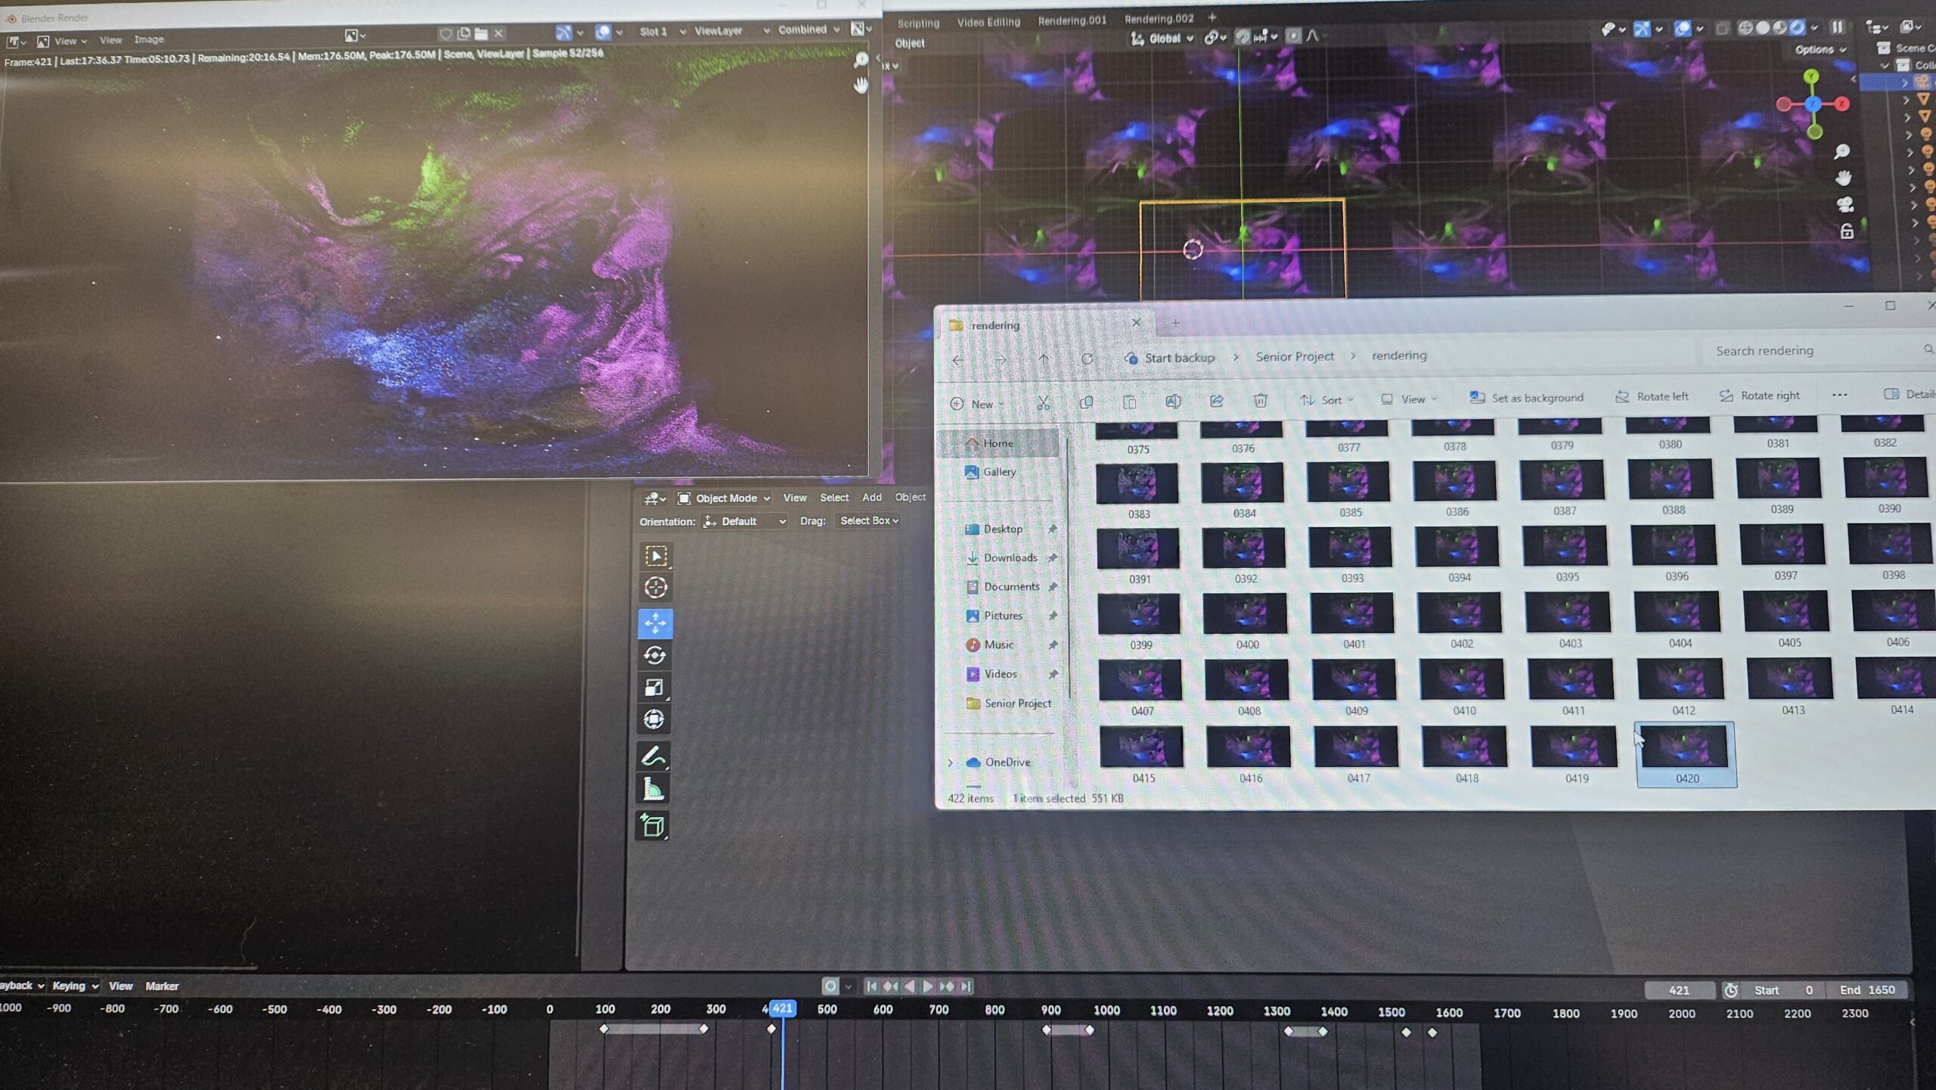Toggle the timeline auto keying record button
The height and width of the screenshot is (1090, 1936).
830,986
